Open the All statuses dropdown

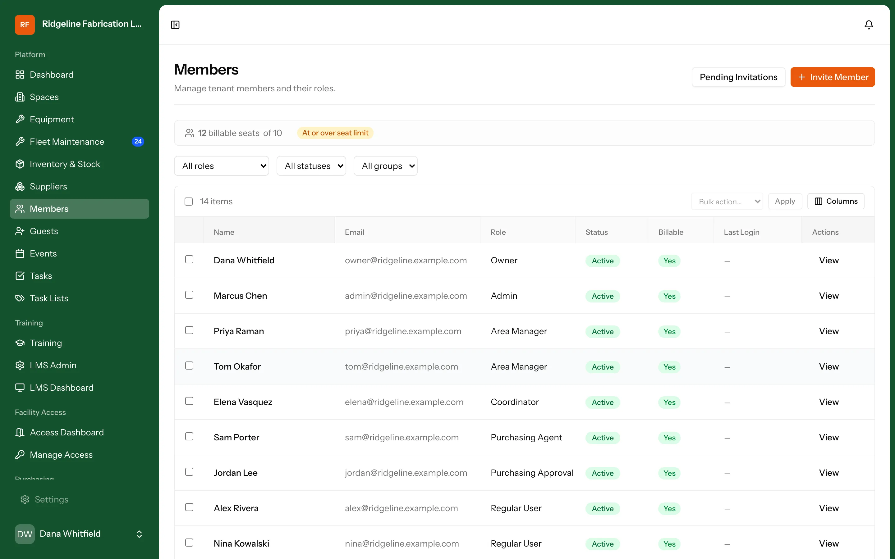(x=311, y=166)
